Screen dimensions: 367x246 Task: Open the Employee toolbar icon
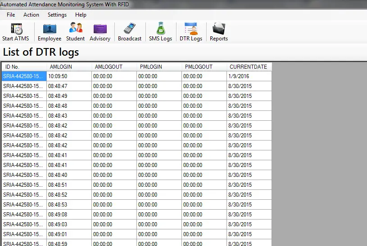50,29
